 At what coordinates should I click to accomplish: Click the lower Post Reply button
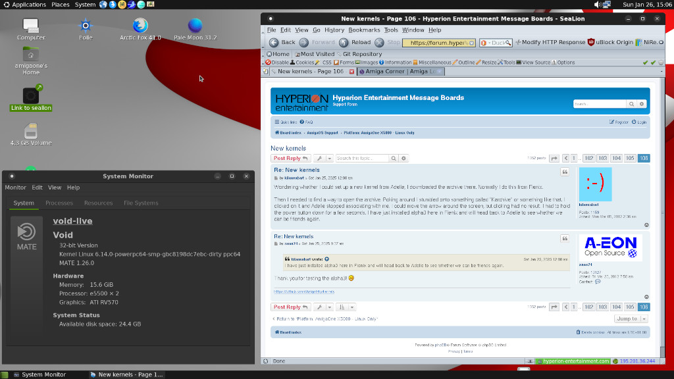click(290, 307)
